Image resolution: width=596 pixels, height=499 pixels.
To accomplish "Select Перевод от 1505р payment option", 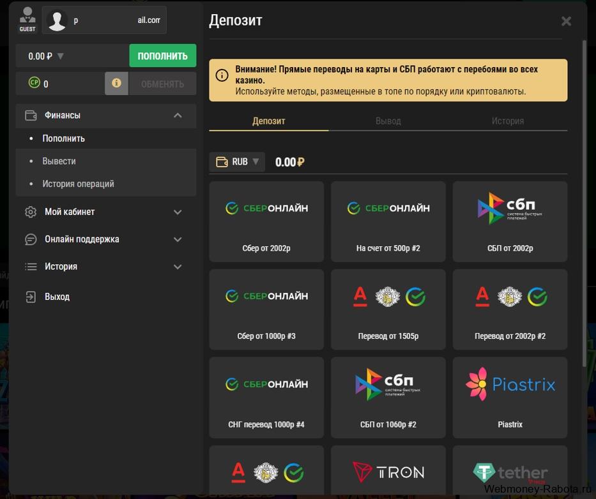I will point(388,309).
